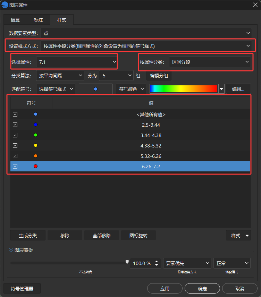
Task: Click the opacity field showing 100.0 %
Action: 142,263
